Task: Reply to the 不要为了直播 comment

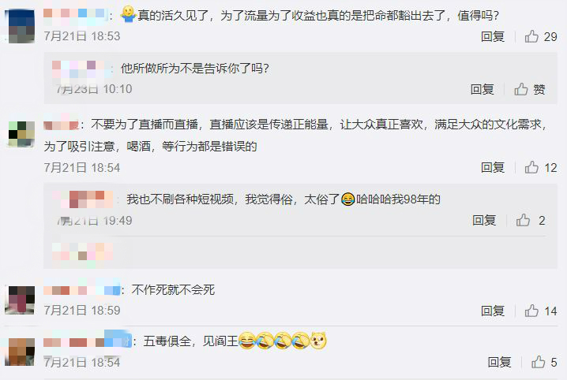Action: [493, 167]
